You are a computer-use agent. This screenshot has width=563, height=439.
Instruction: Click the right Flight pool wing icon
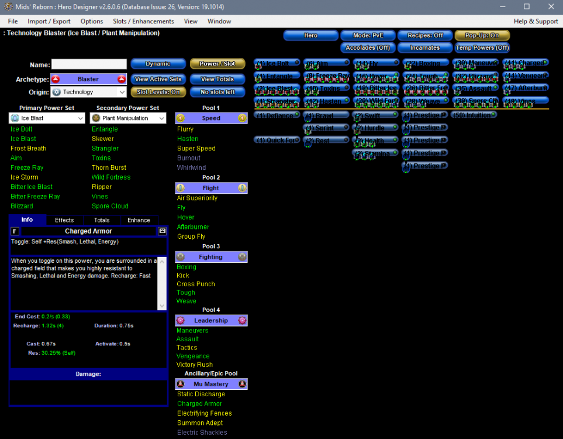(x=242, y=188)
